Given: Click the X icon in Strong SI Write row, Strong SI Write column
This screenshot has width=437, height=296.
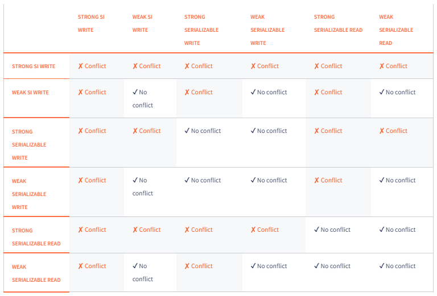Looking at the screenshot, I should tap(81, 66).
